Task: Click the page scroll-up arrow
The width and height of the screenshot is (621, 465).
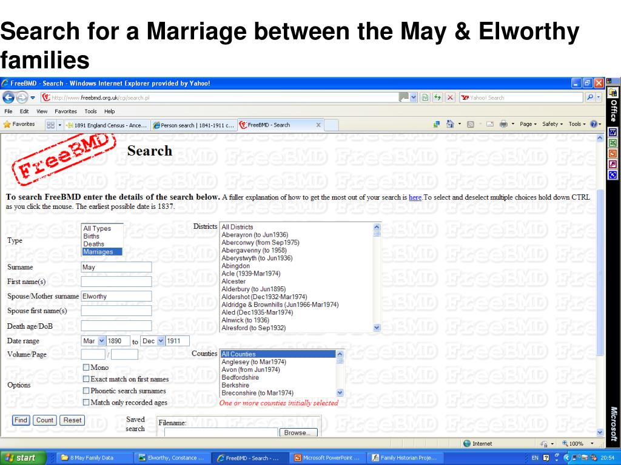Action: 600,138
